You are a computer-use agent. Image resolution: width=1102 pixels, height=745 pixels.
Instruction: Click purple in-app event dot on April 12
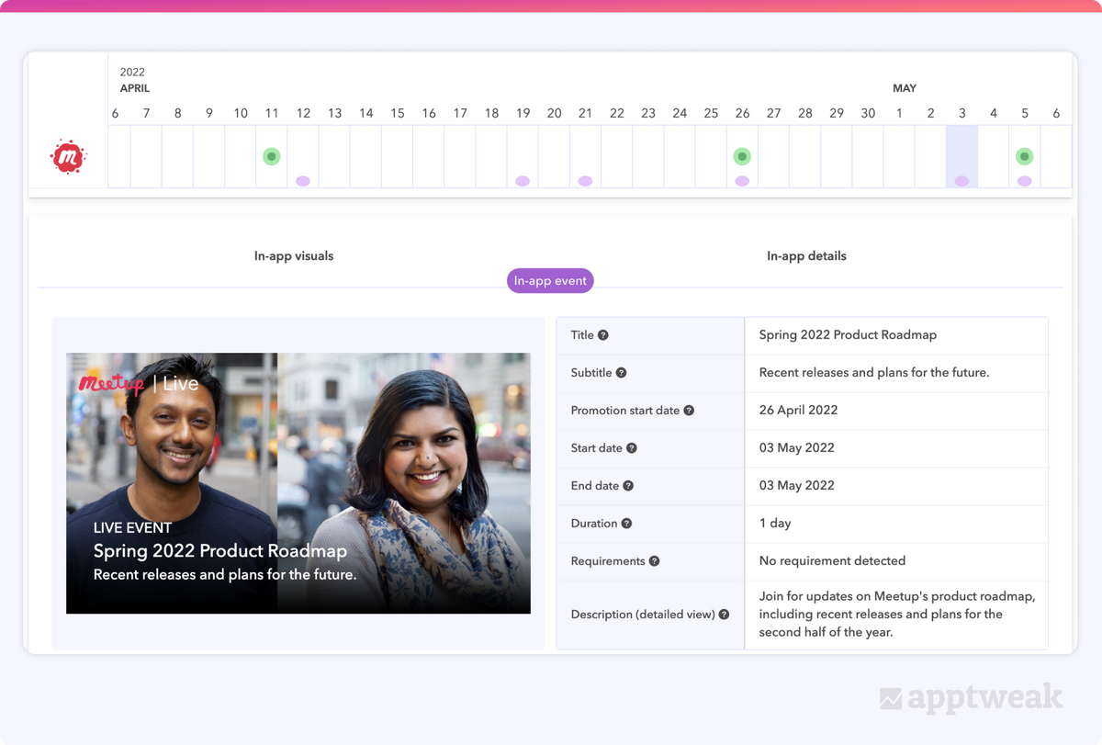(303, 181)
